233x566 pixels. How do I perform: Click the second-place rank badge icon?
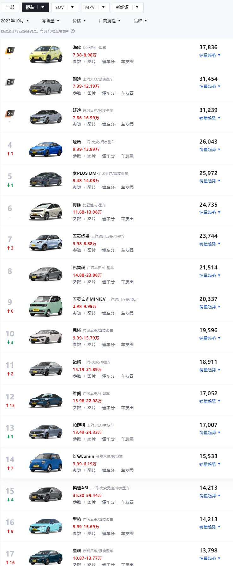[x=10, y=82]
